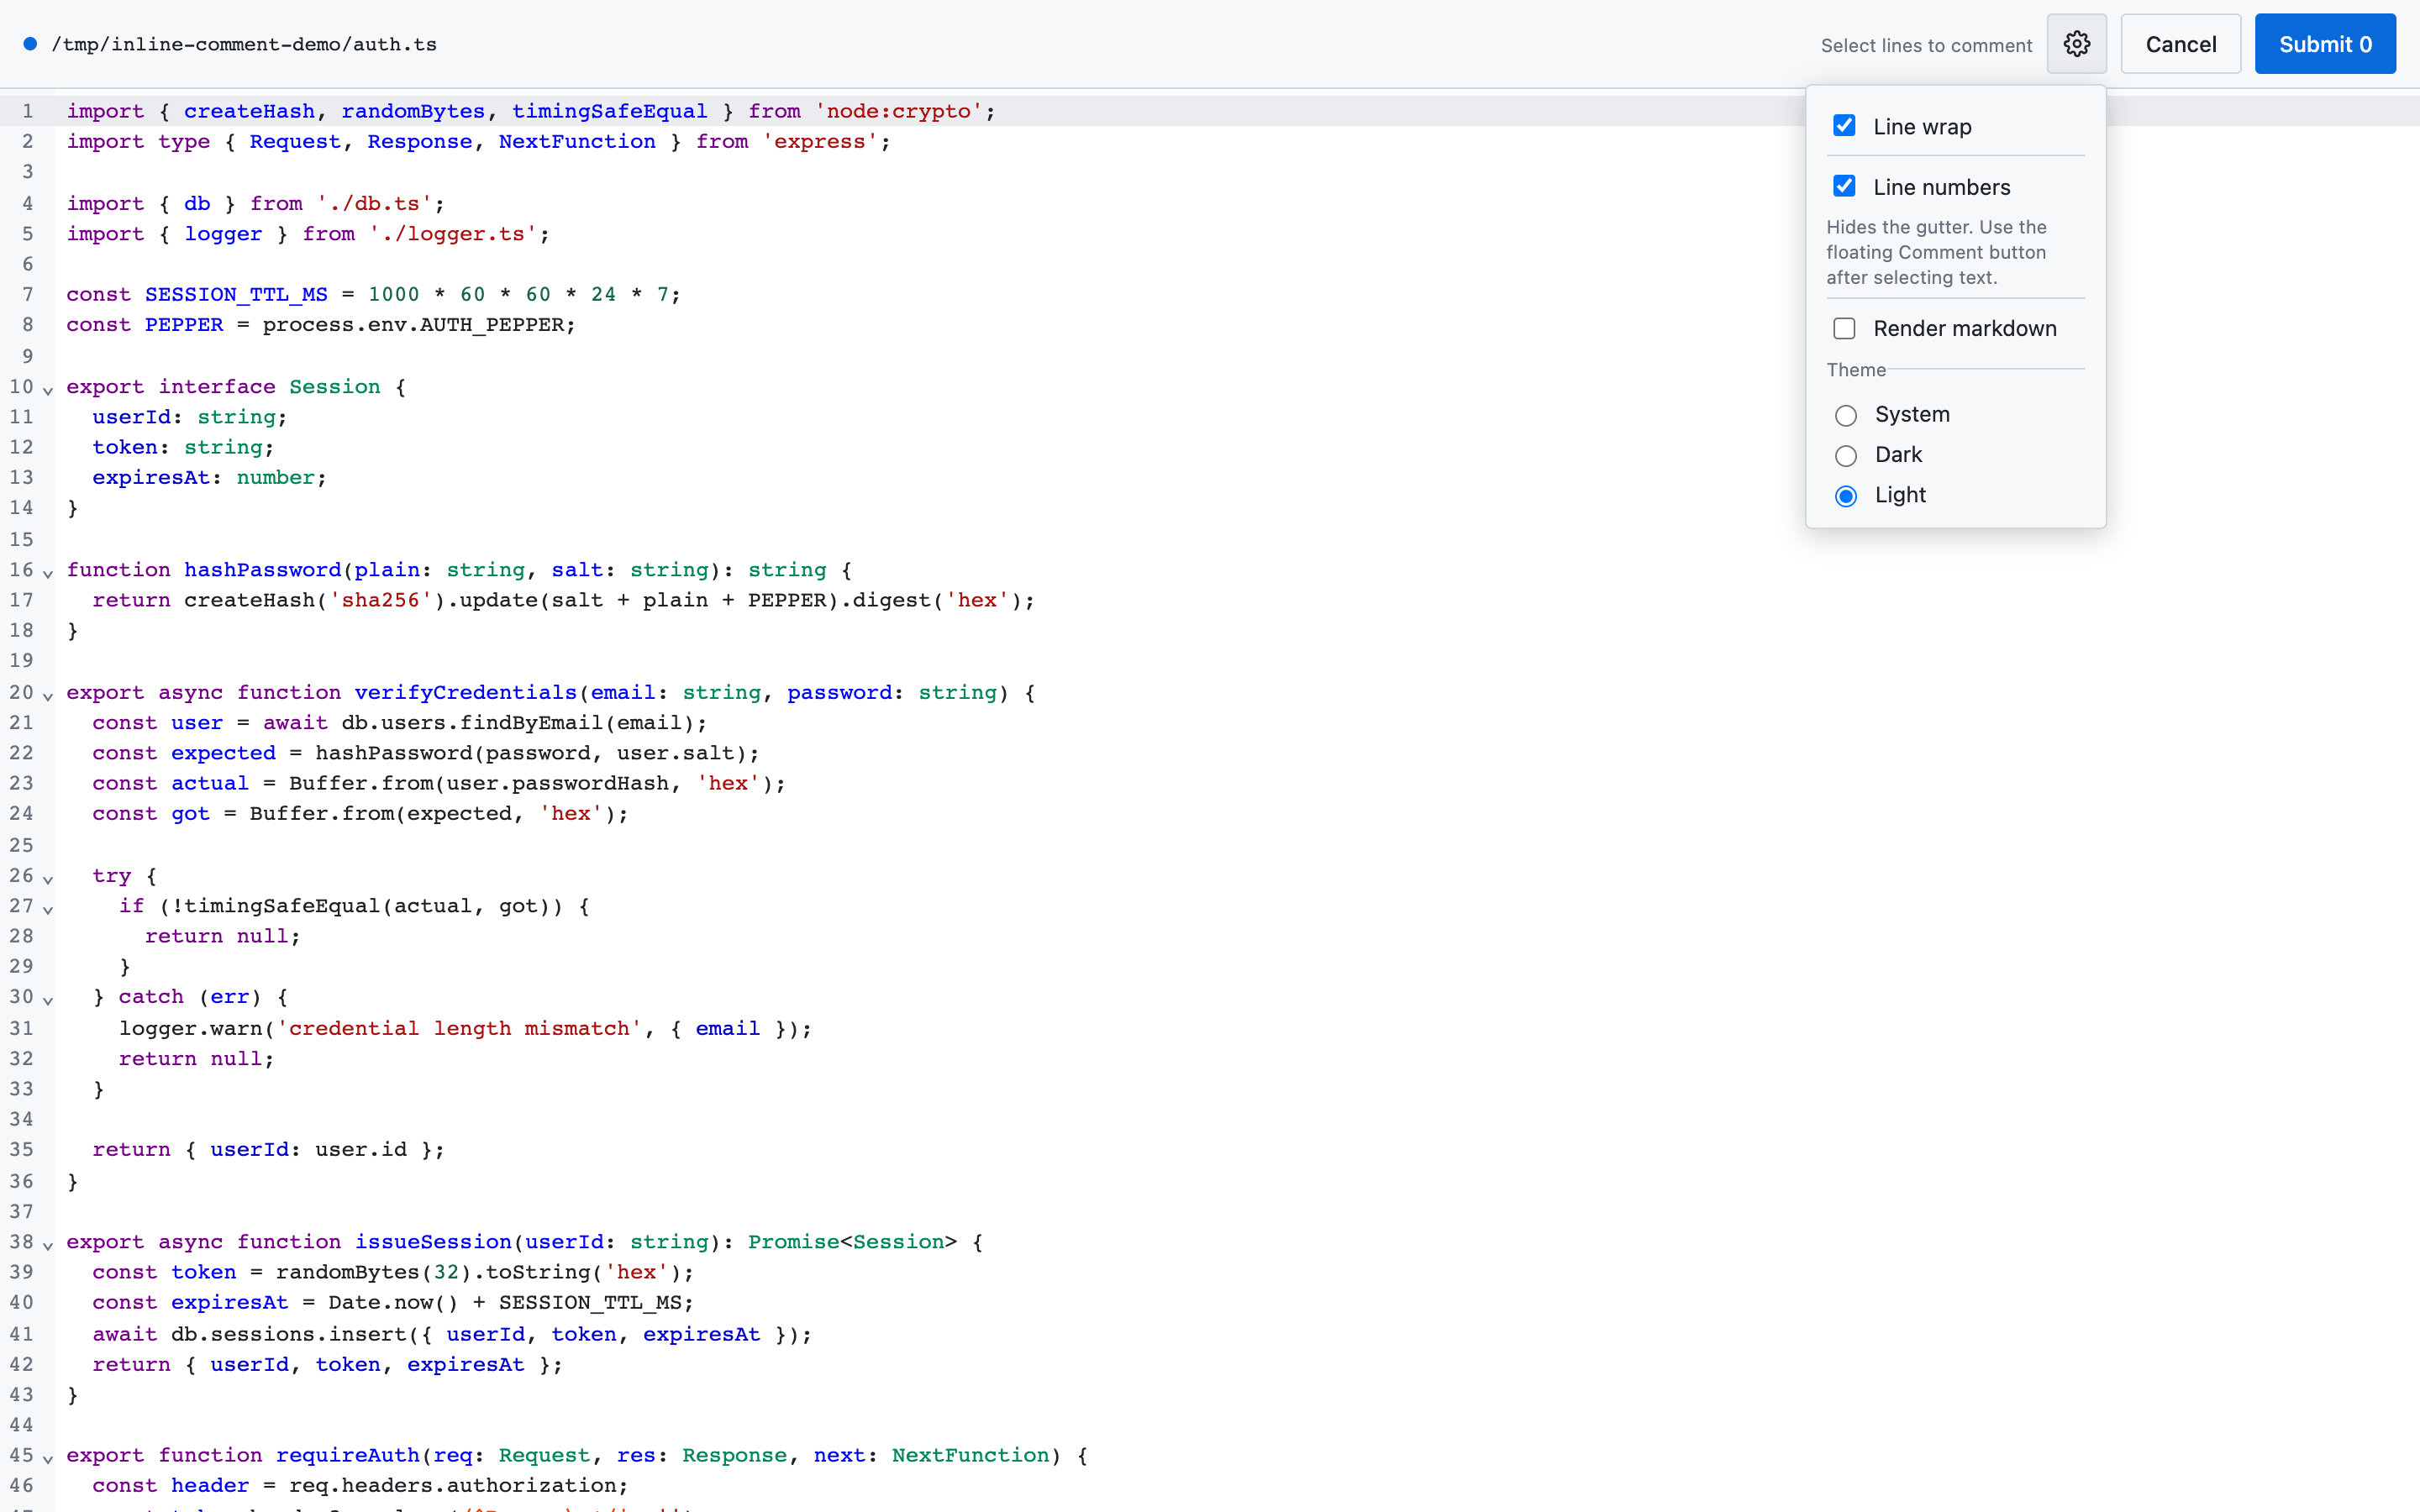The image size is (2420, 1512).
Task: Click the 'Select lines to comment' hint text
Action: 1926,45
